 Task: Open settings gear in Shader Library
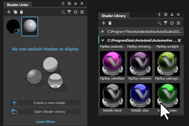[172, 23]
